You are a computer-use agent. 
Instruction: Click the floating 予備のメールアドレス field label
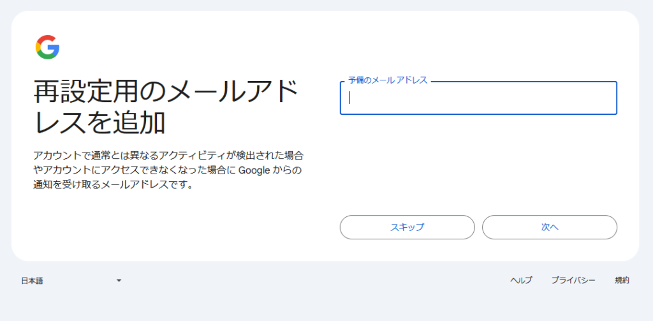(388, 80)
